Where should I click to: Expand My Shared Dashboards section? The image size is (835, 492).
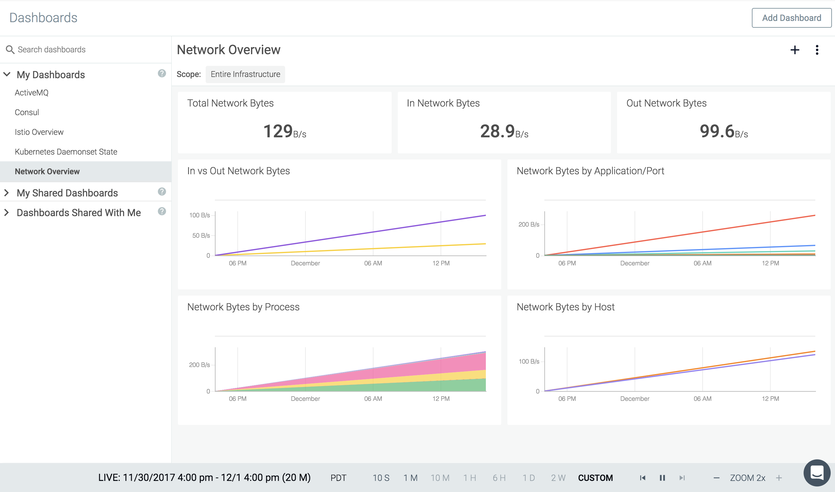pos(6,193)
